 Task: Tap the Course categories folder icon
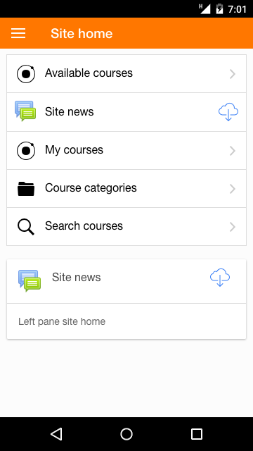26,189
